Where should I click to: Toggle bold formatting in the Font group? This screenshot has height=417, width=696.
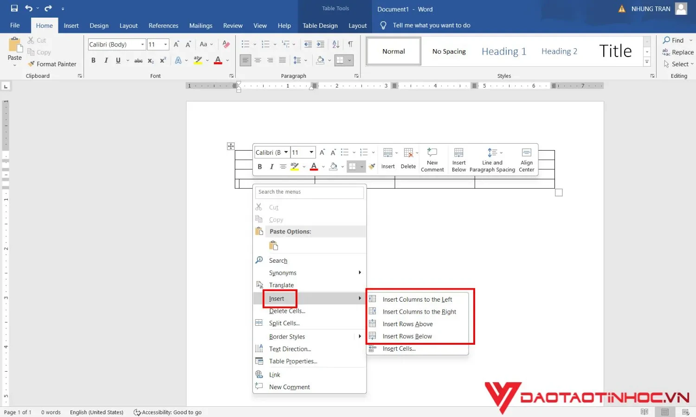pyautogui.click(x=93, y=60)
